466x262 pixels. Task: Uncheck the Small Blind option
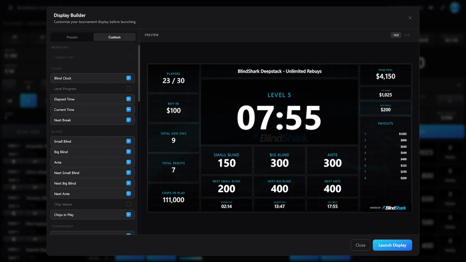click(129, 141)
